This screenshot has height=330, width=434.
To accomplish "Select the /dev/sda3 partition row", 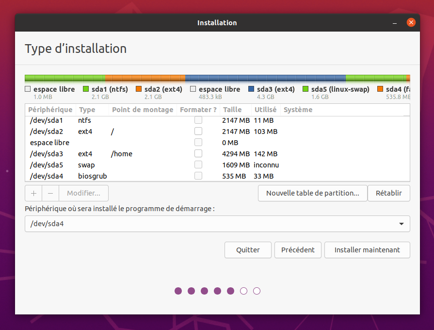I will point(217,154).
